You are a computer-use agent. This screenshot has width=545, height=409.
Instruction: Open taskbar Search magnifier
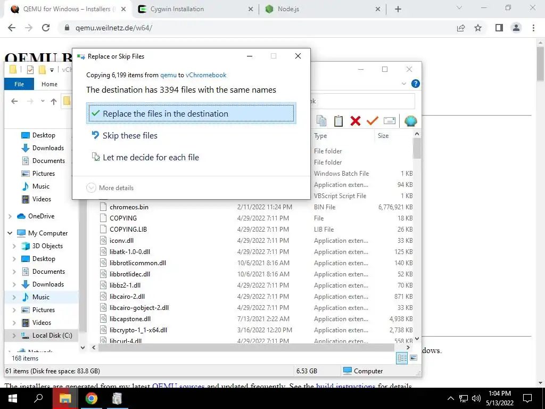click(38, 398)
